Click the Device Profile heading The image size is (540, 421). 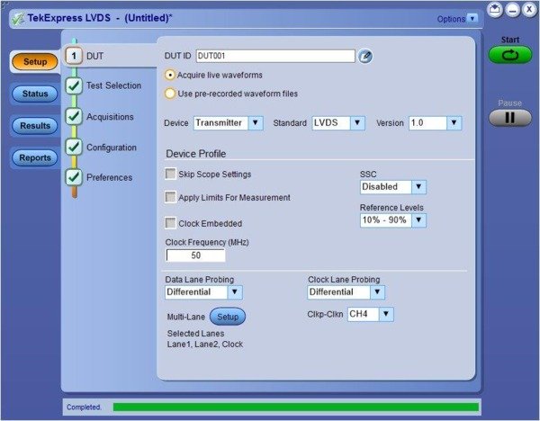click(x=196, y=154)
